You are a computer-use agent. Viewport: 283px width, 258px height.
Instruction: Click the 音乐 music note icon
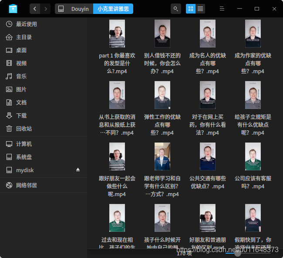pyautogui.click(x=9, y=76)
